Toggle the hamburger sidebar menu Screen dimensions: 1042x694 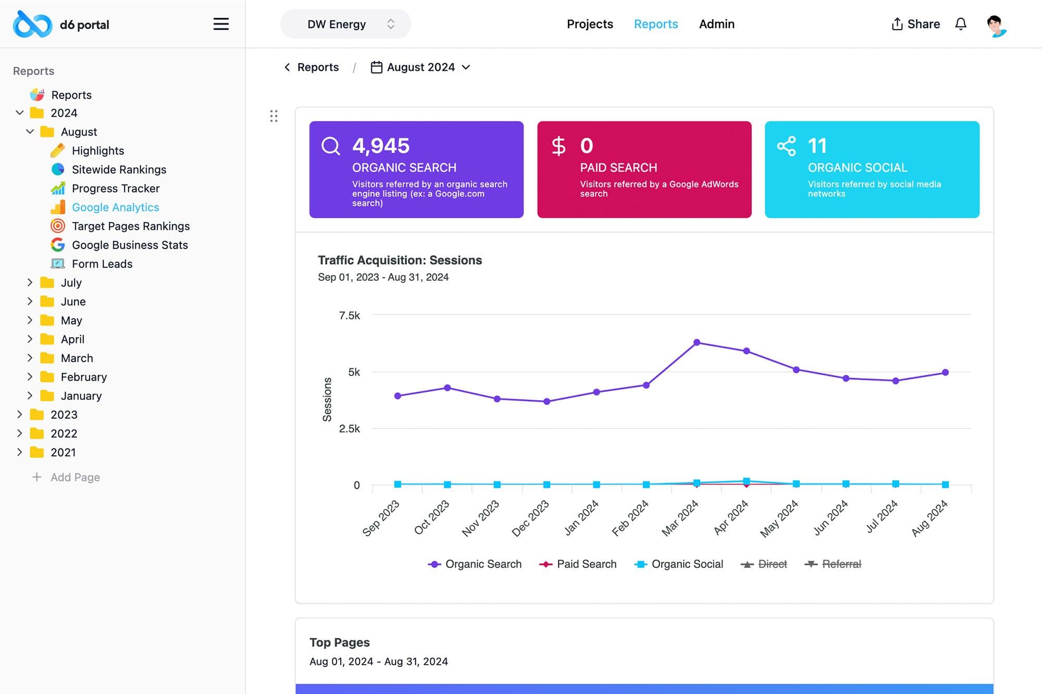pos(221,24)
